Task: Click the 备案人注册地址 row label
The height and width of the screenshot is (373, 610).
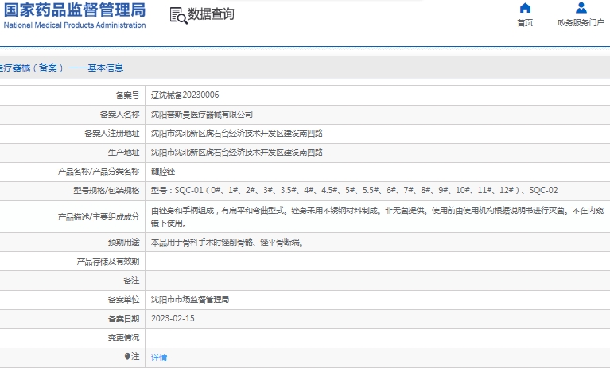Action: tap(112, 134)
